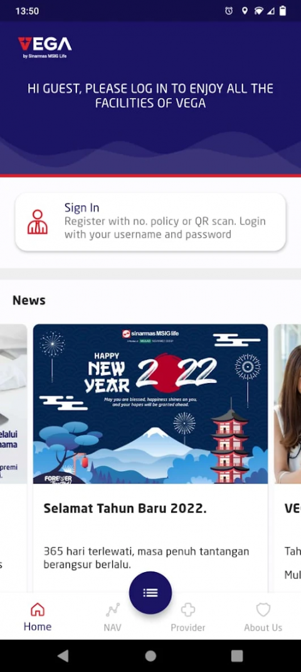The height and width of the screenshot is (672, 301).
Task: Open the recent apps square button
Action: tap(237, 656)
